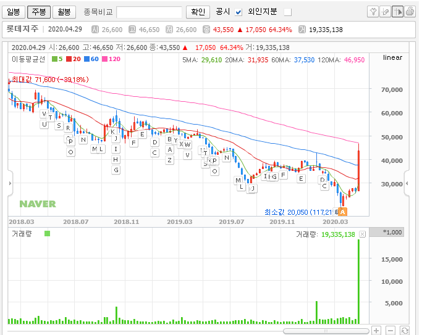Open the chart settings wrench tool
The height and width of the screenshot is (335, 422).
point(373,12)
